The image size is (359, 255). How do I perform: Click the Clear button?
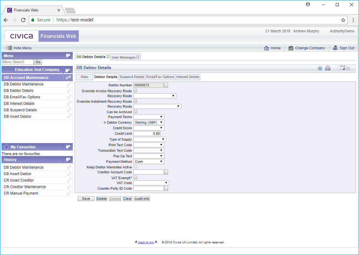128,199
